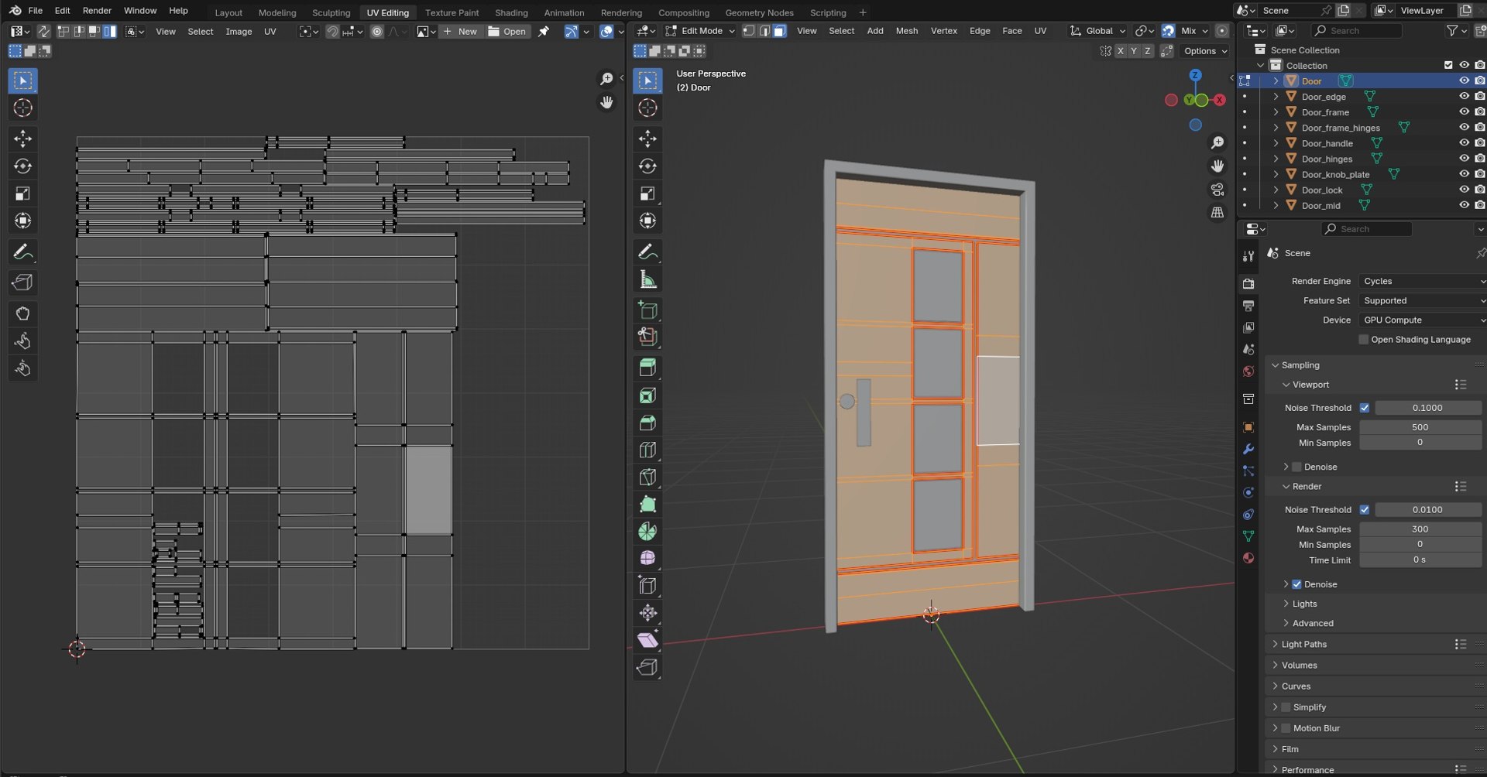
Task: Switch to the Geometry Nodes workspace tab
Action: 759,12
